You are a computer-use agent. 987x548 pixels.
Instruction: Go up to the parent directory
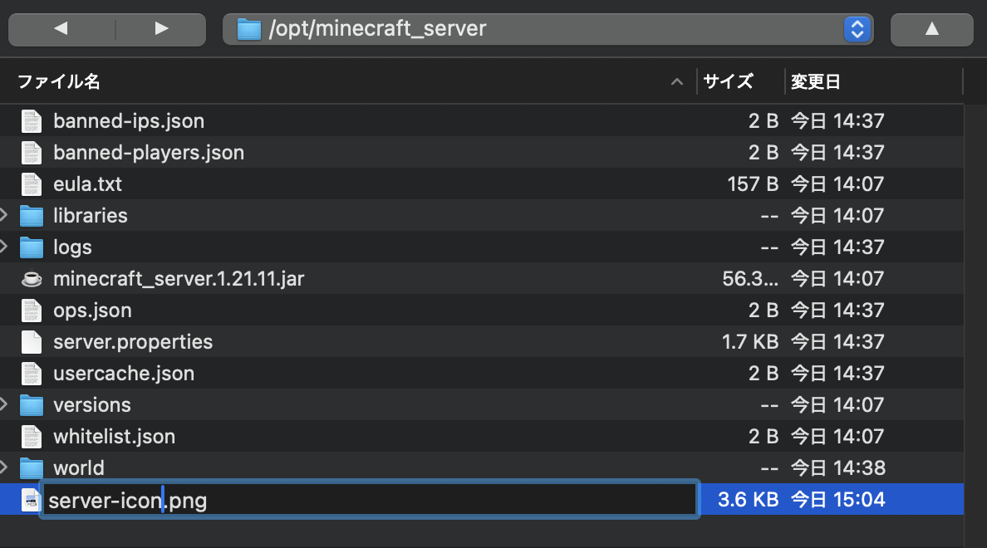931,29
